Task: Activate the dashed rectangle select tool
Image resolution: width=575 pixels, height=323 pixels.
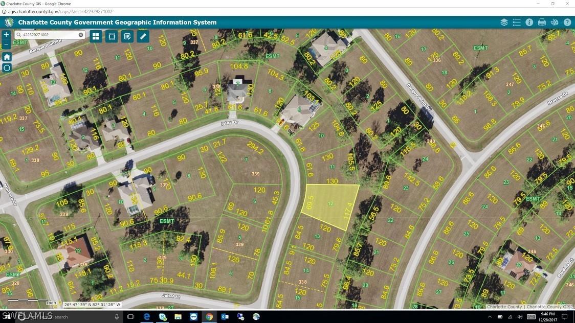Action: click(x=112, y=36)
